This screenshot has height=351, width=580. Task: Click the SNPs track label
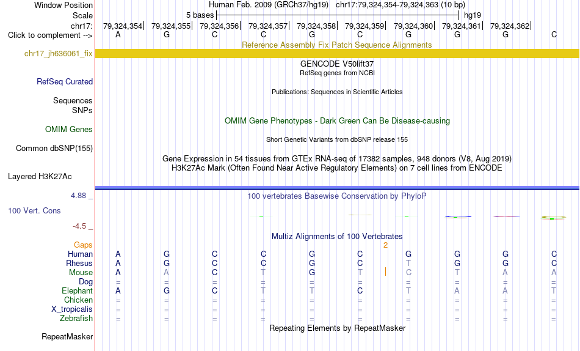pyautogui.click(x=82, y=111)
